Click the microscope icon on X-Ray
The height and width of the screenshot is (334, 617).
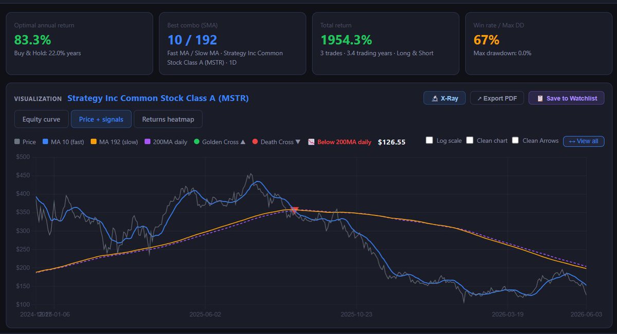(434, 98)
